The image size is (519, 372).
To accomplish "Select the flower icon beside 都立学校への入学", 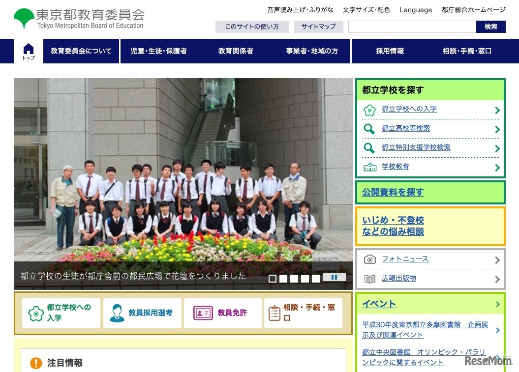I will pos(370,110).
